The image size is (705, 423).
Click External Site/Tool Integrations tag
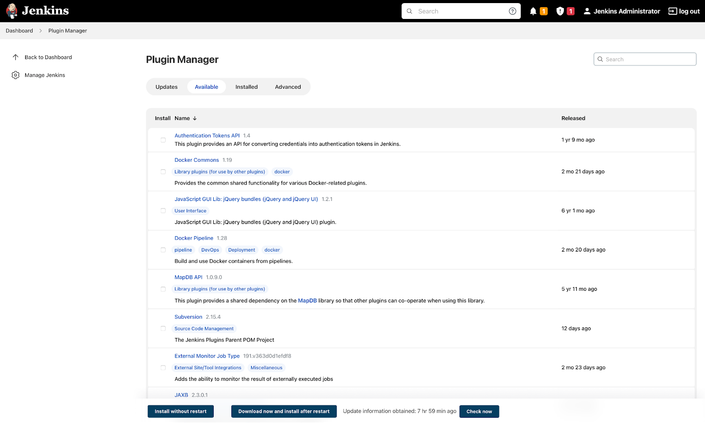(208, 367)
